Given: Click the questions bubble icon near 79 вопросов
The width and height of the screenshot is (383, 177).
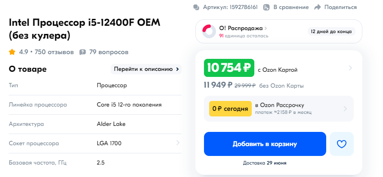Looking at the screenshot, I should 83,52.
